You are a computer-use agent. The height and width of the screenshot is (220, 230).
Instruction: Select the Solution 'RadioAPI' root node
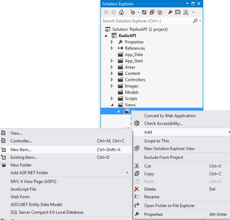[x=136, y=29]
